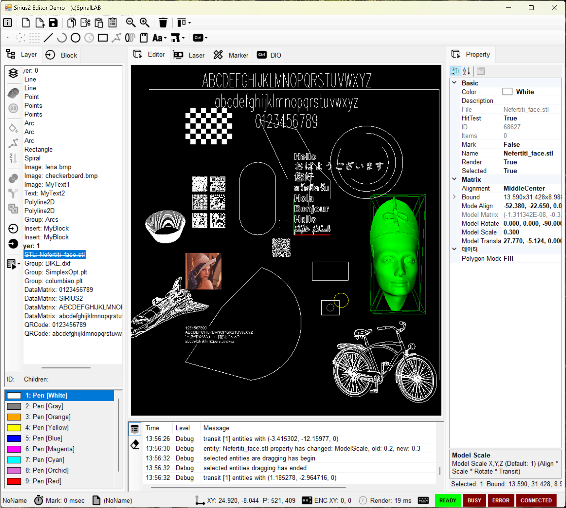Image resolution: width=566 pixels, height=508 pixels.
Task: Select Group: BIKE.dxf in the layer list
Action: coord(47,263)
